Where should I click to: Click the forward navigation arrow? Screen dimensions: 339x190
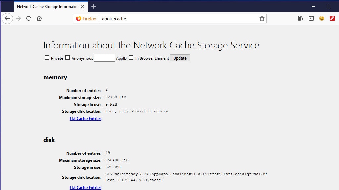[x=18, y=18]
